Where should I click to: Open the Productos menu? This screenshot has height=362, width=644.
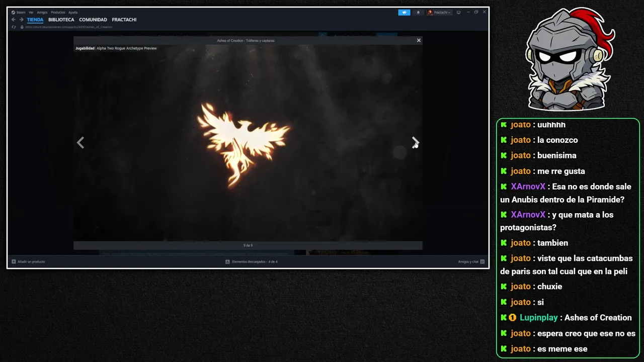pos(58,12)
